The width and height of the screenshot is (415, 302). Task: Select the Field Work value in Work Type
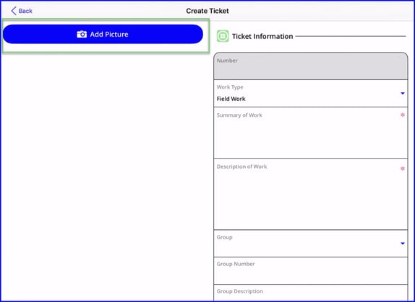pyautogui.click(x=231, y=99)
